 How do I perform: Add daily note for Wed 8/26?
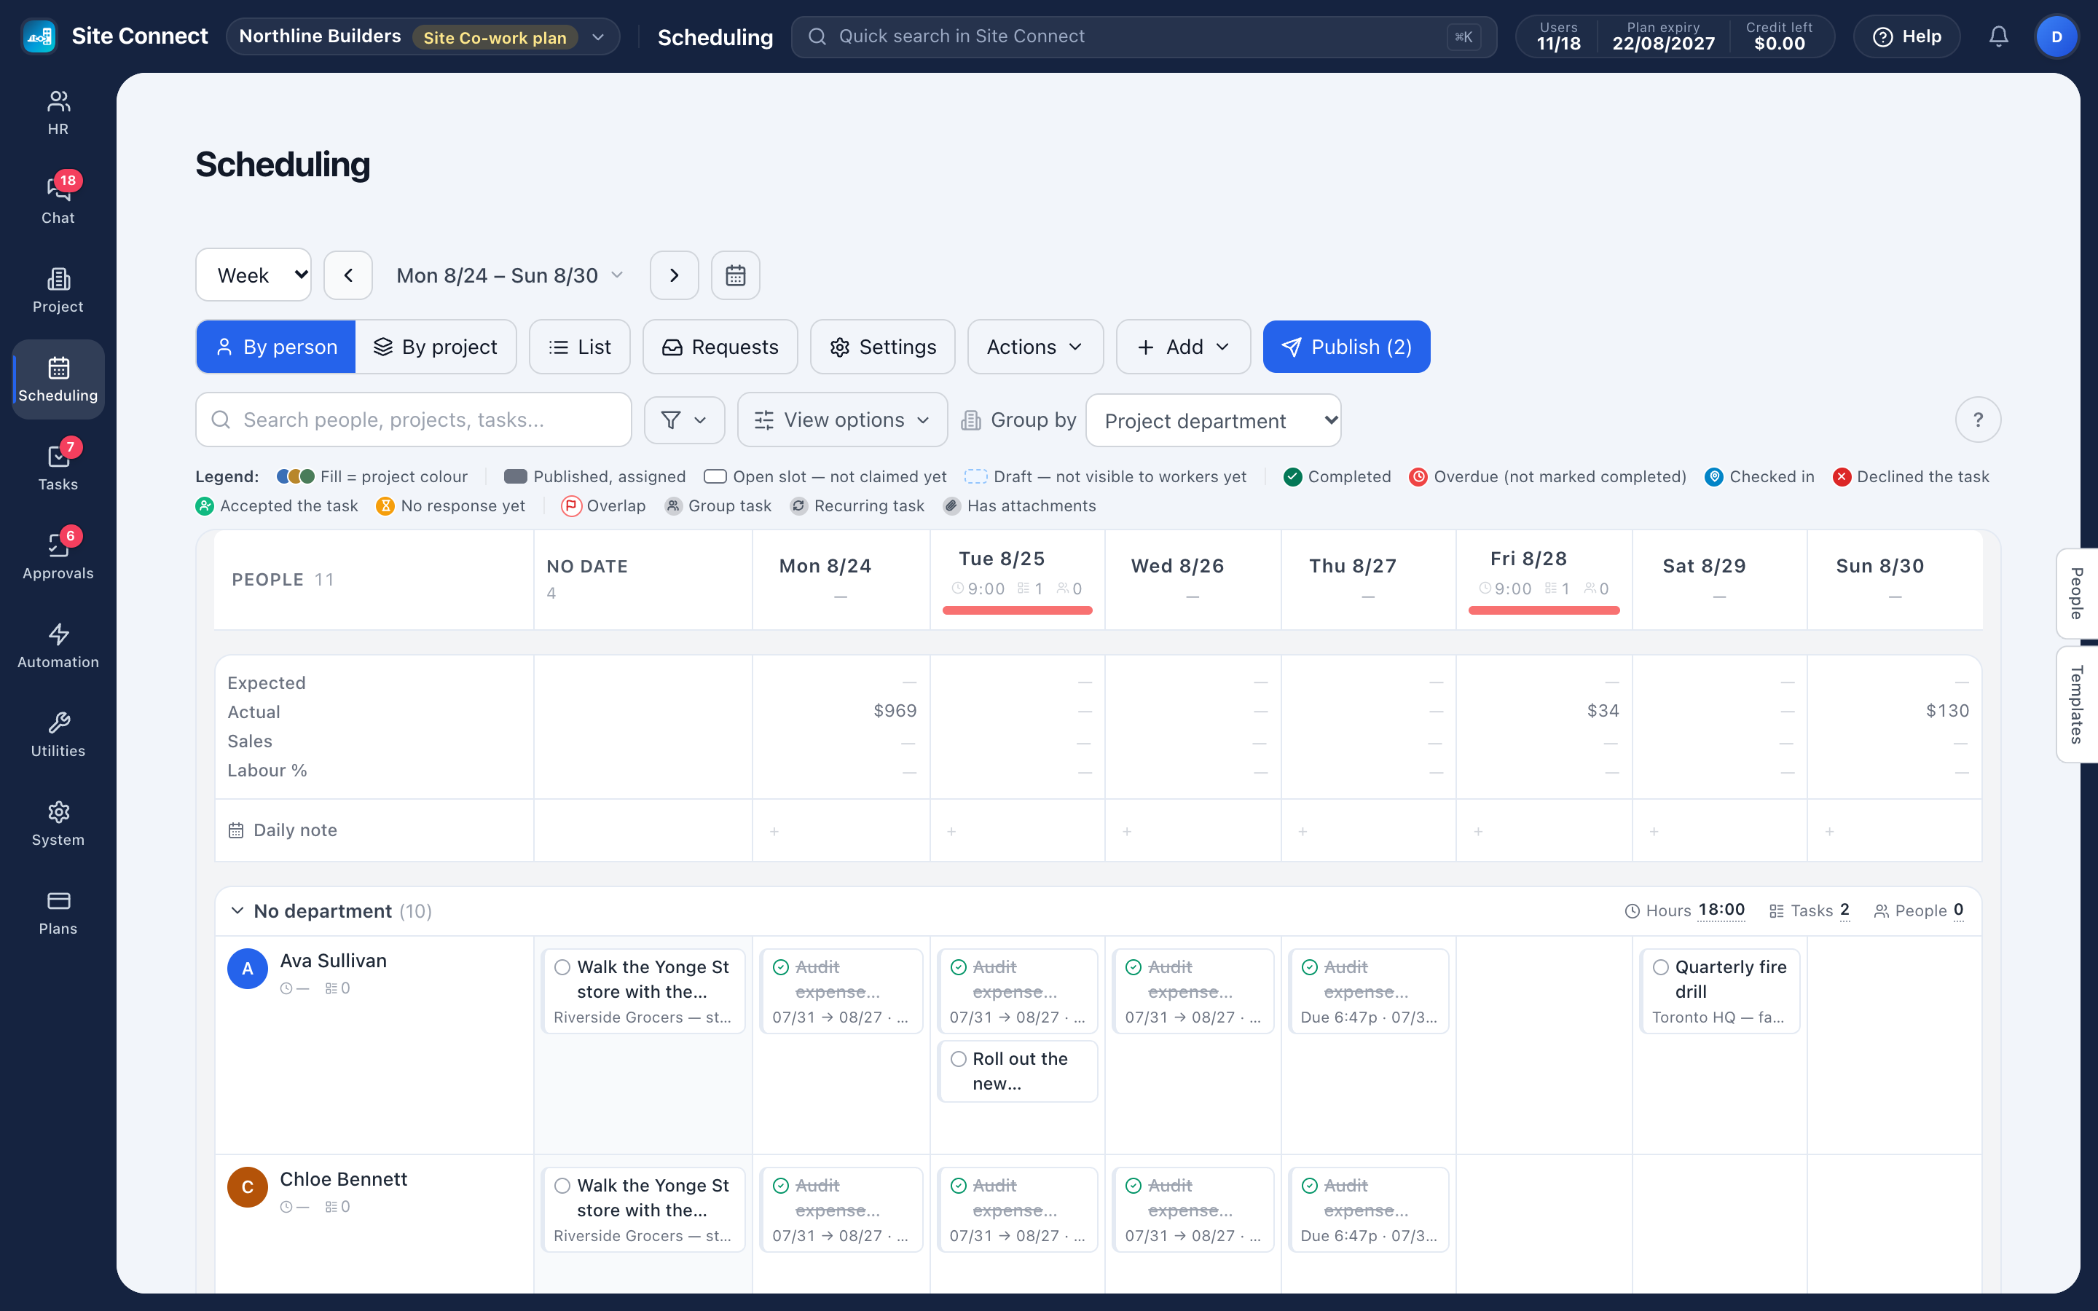click(x=1127, y=832)
